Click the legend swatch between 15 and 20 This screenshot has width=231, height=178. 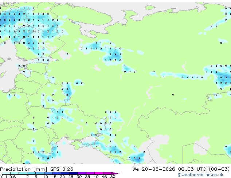point(57,173)
